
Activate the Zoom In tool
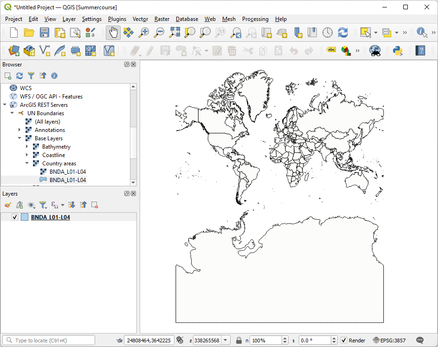pyautogui.click(x=143, y=33)
